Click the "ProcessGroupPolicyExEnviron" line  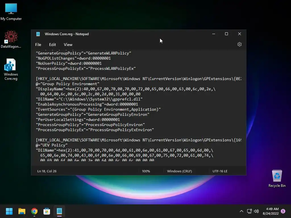click(x=95, y=130)
